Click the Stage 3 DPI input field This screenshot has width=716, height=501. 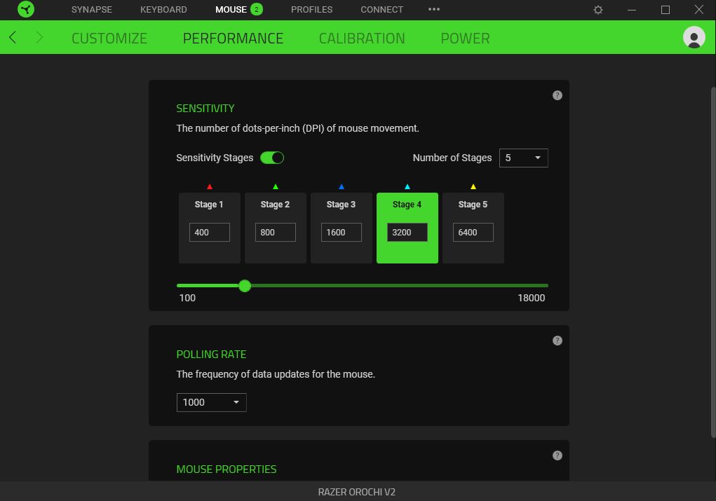pyautogui.click(x=341, y=232)
